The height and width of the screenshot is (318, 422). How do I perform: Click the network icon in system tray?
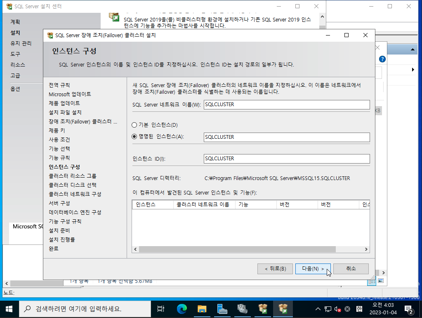(328, 309)
